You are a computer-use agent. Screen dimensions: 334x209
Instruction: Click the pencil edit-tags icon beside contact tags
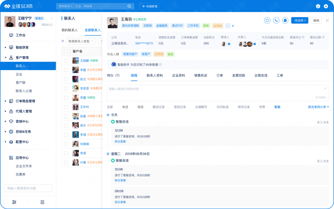pos(233,26)
